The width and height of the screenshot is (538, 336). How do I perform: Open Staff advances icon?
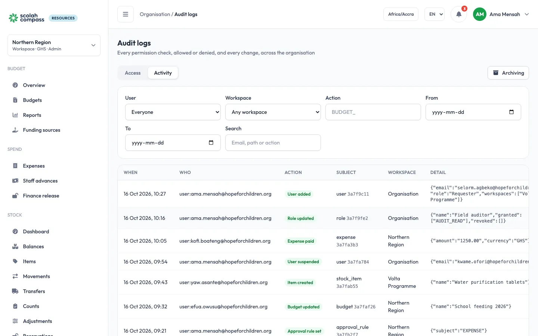[x=15, y=181]
